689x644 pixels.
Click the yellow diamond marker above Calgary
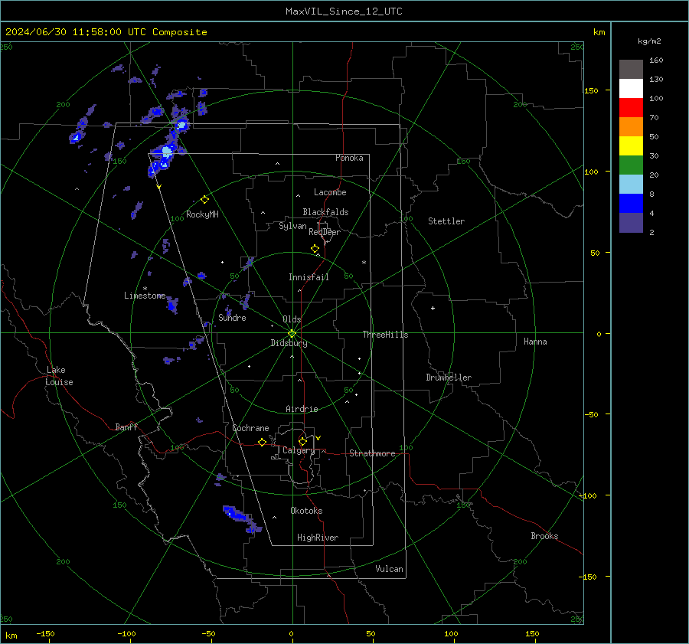click(302, 441)
